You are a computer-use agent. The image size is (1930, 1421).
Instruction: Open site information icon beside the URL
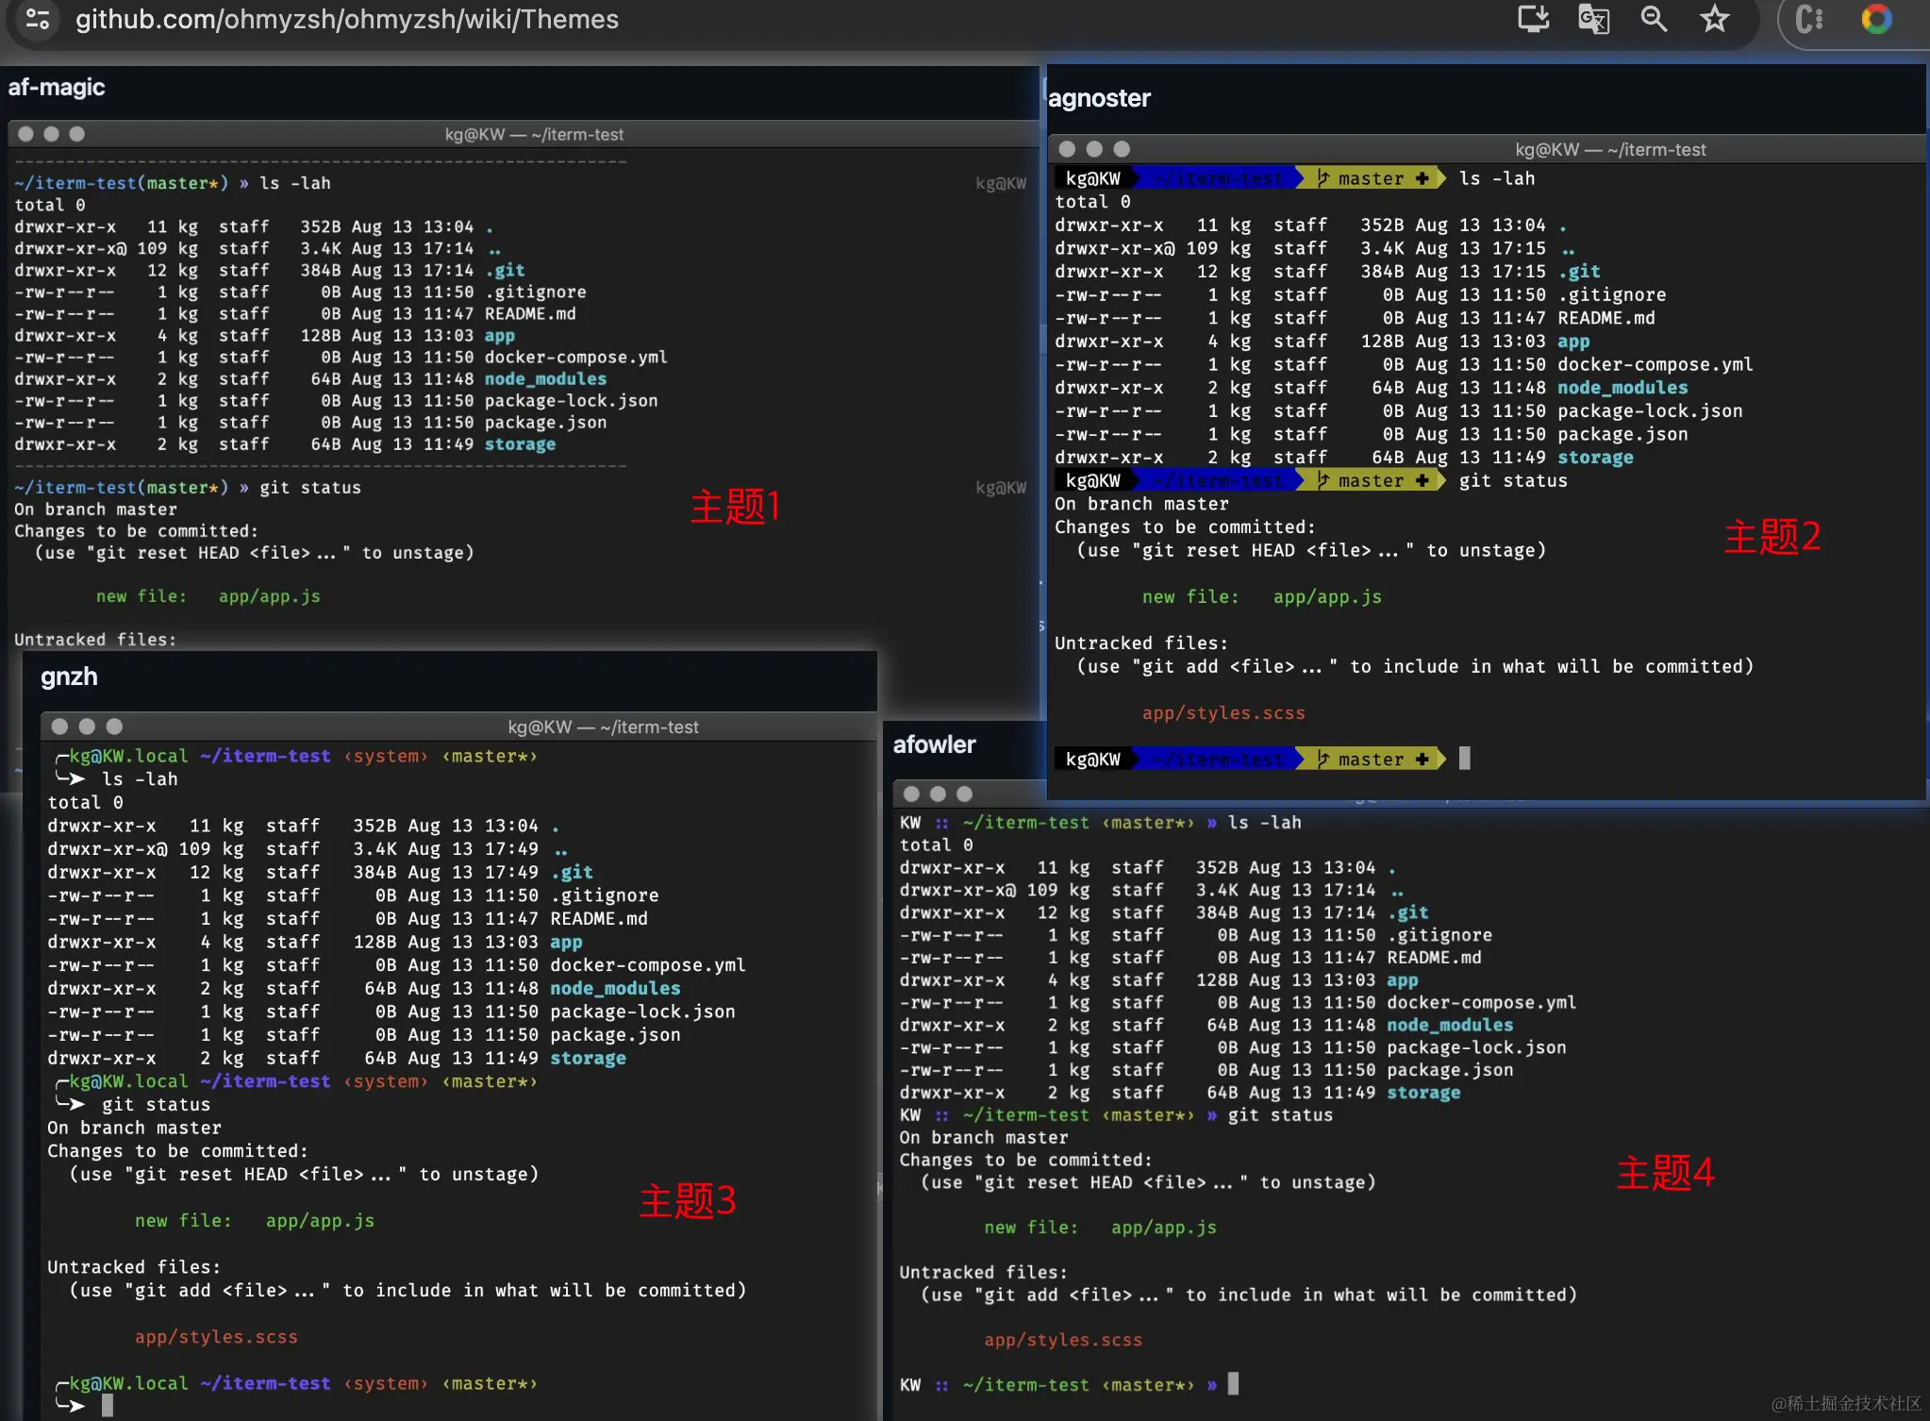[x=38, y=19]
